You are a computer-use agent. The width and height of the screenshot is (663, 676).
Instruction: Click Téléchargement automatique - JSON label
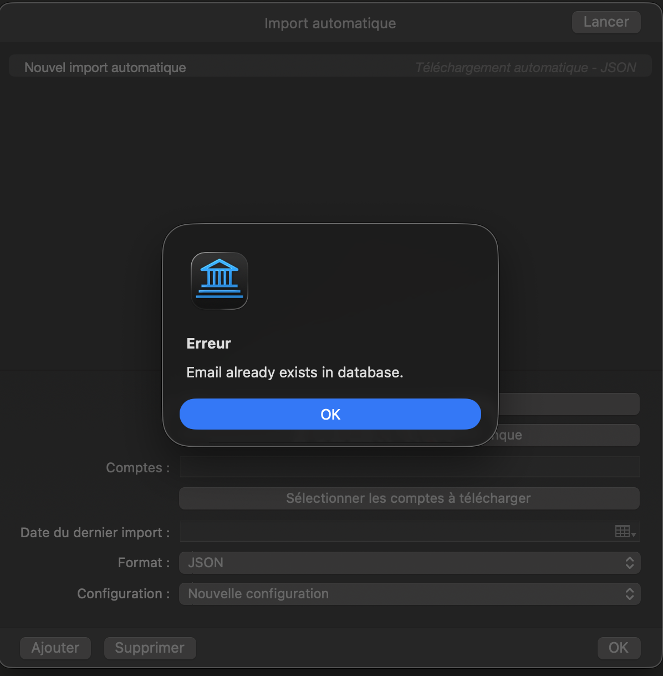[526, 68]
